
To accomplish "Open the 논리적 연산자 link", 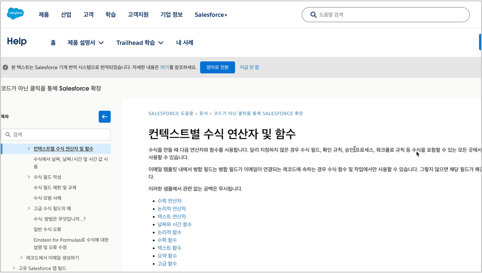I will [172, 209].
